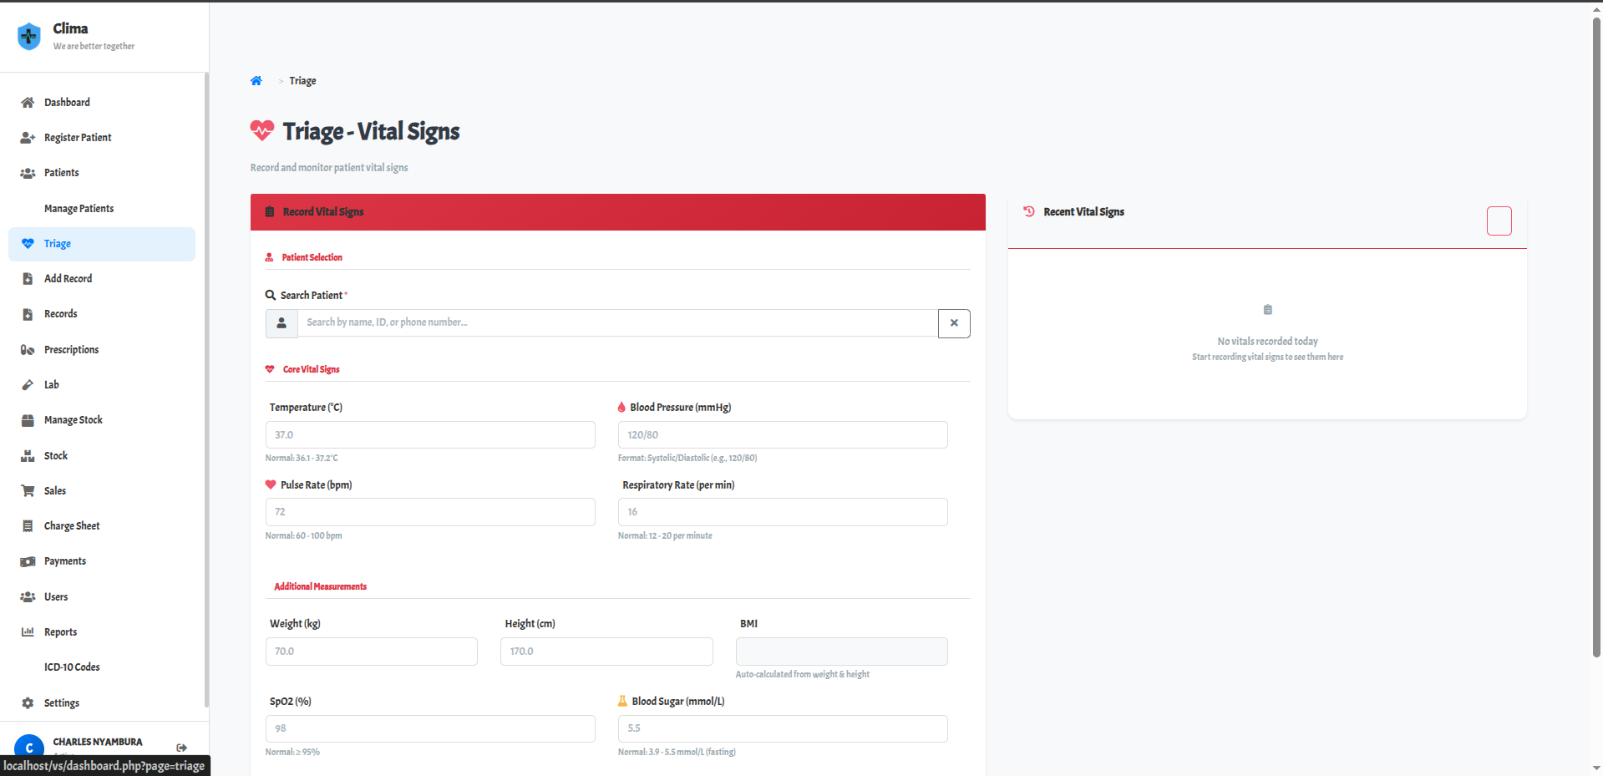Viewport: 1603px width, 776px height.
Task: Click the home breadcrumb icon
Action: [x=256, y=81]
